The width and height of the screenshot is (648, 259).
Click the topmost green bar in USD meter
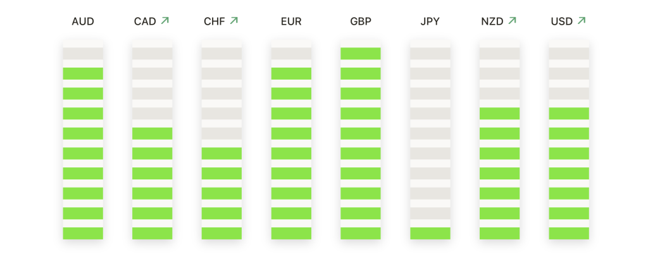[569, 114]
